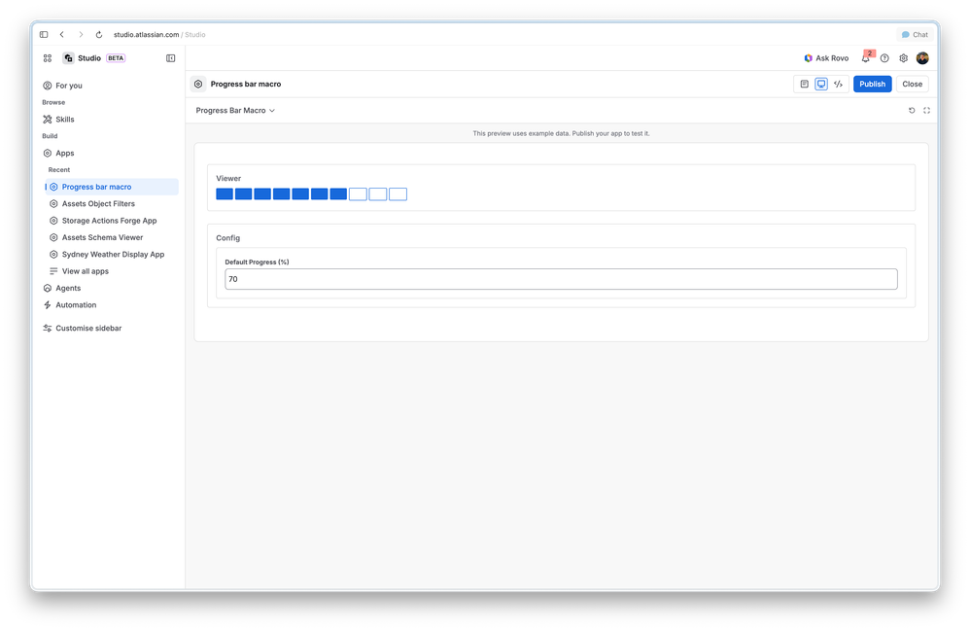Open the Progress Bar Macro dropdown
The image size is (970, 631).
tap(235, 111)
